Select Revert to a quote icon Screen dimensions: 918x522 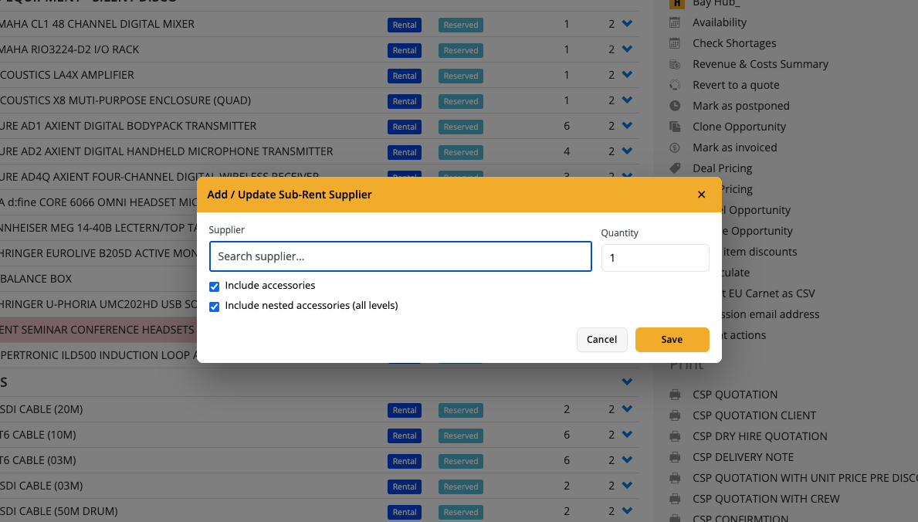[675, 85]
